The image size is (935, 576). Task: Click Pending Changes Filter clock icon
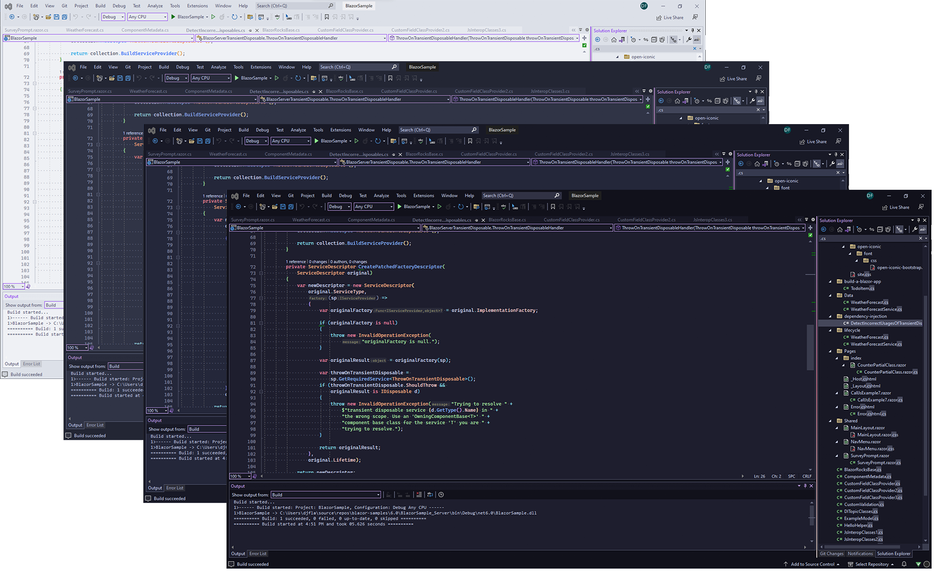(859, 229)
